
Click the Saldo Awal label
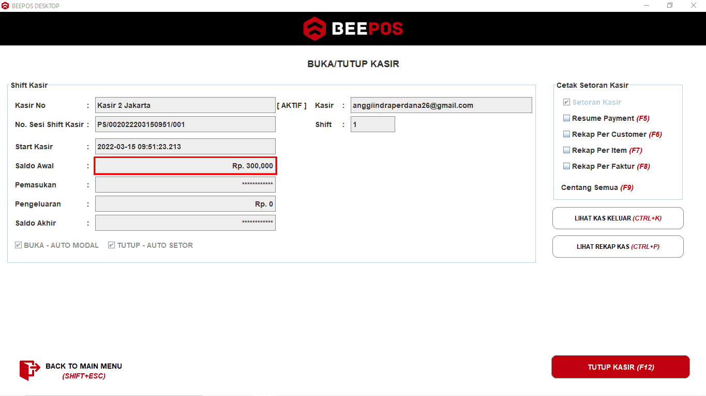35,166
